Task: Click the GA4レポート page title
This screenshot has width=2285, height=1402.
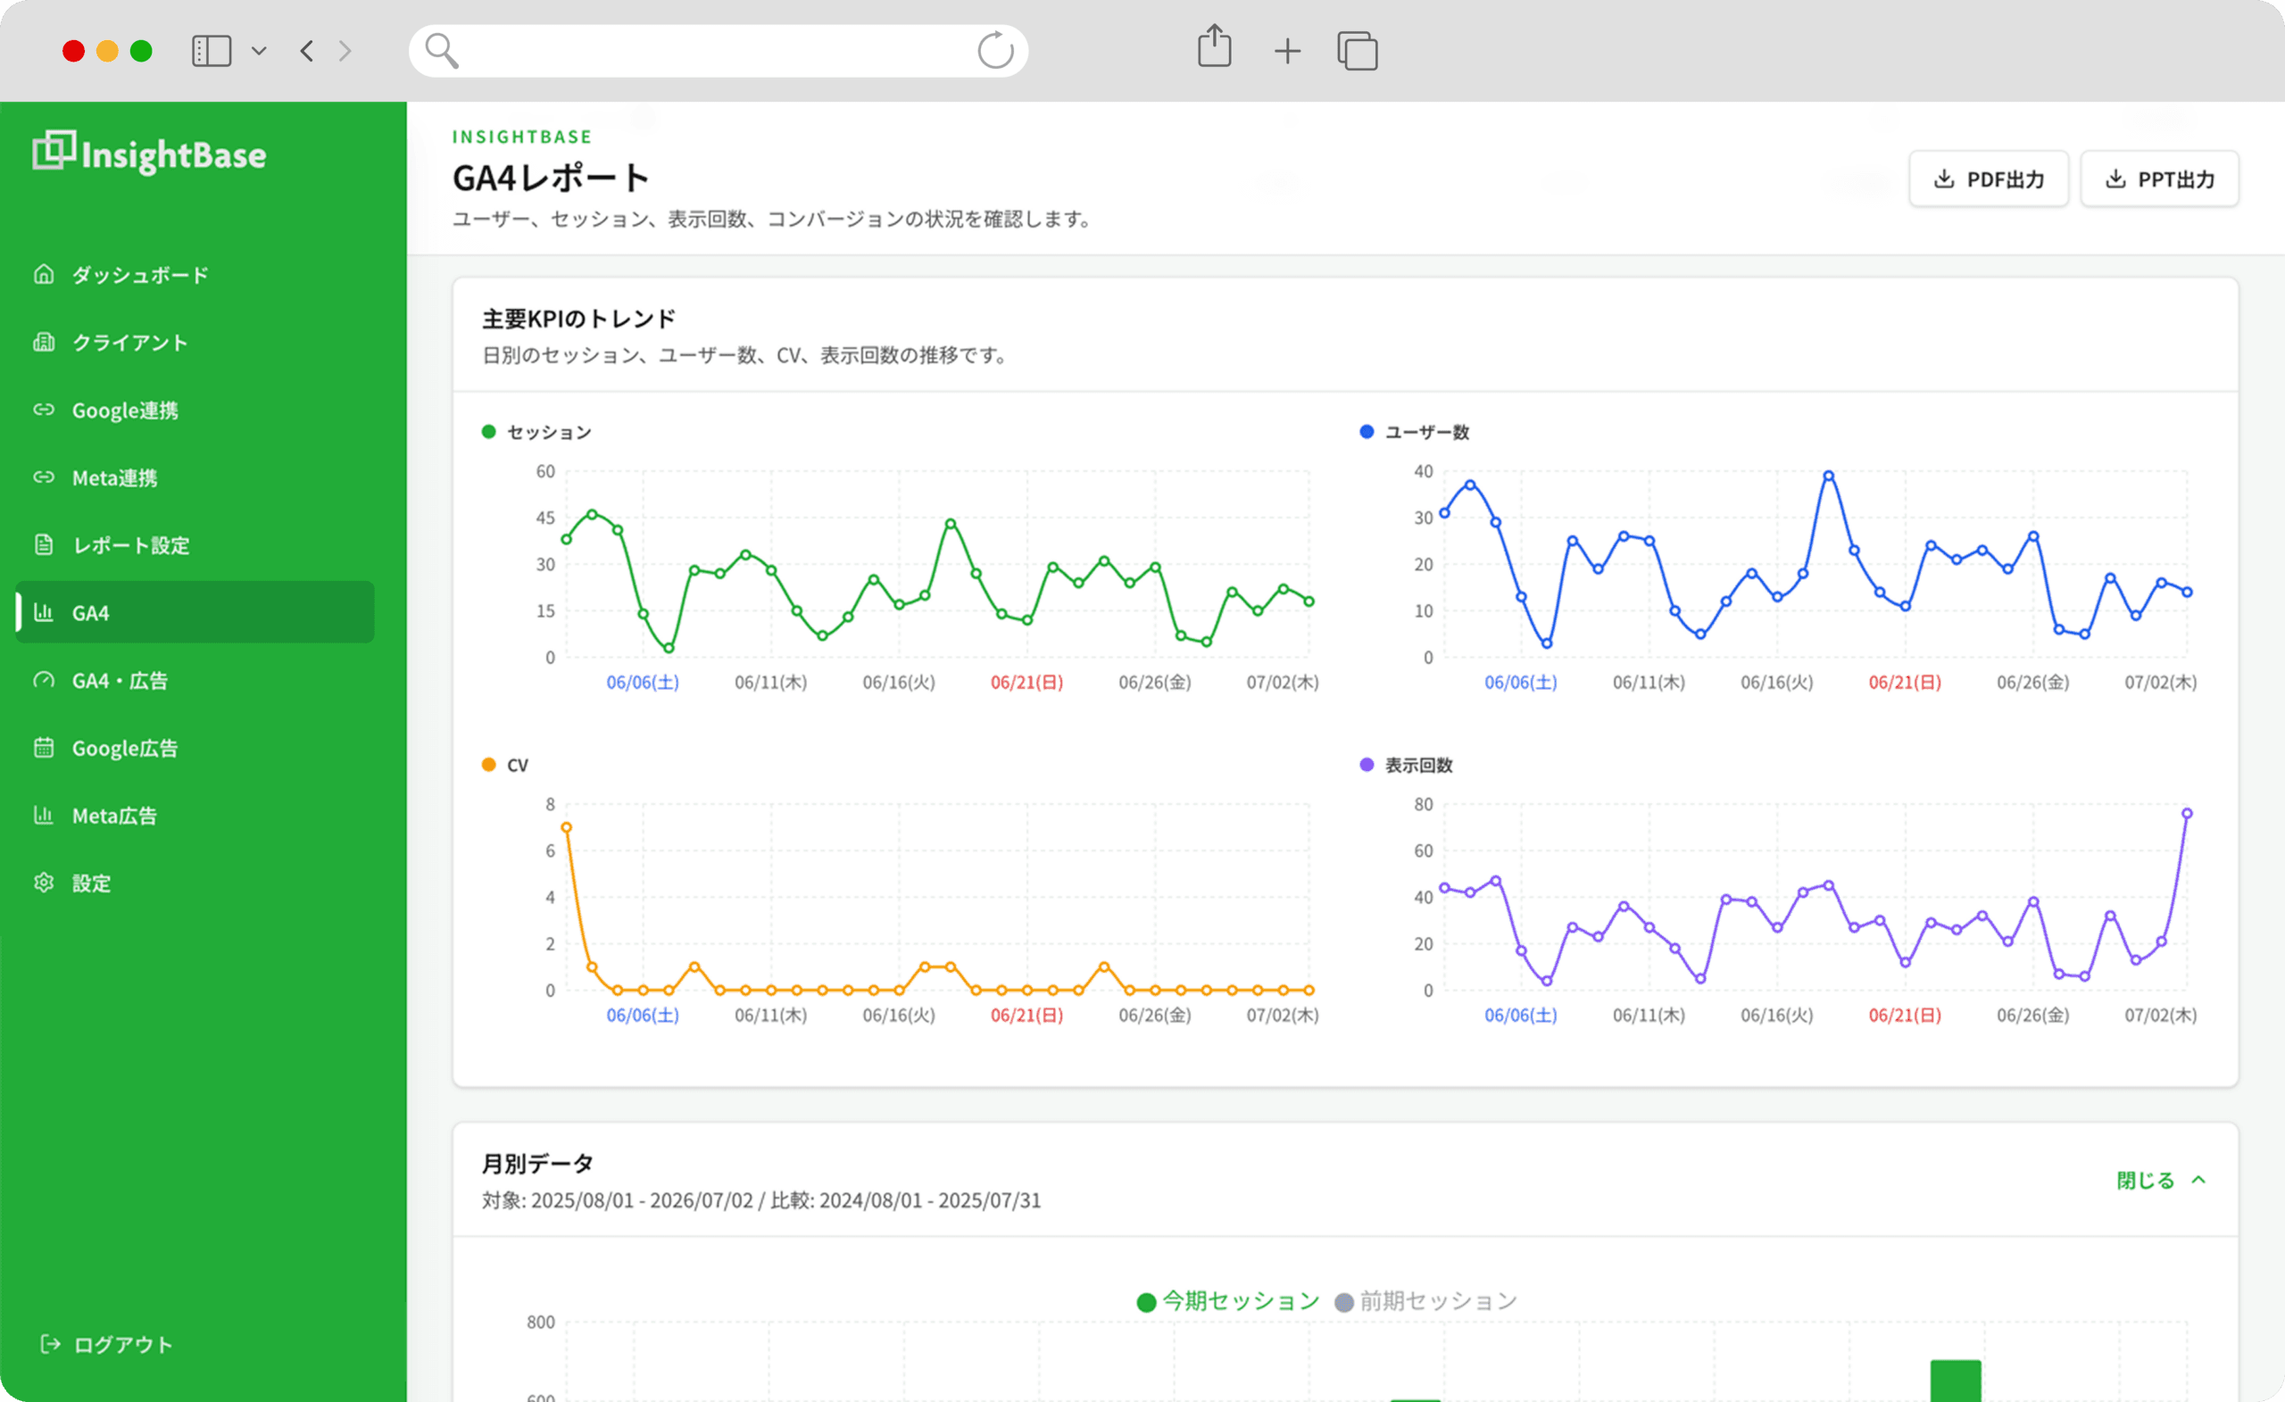Action: (x=551, y=178)
